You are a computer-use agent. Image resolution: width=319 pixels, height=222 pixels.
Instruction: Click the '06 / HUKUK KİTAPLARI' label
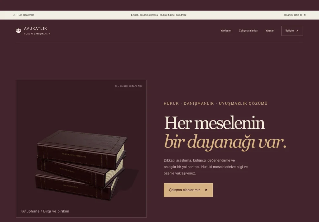pyautogui.click(x=128, y=86)
